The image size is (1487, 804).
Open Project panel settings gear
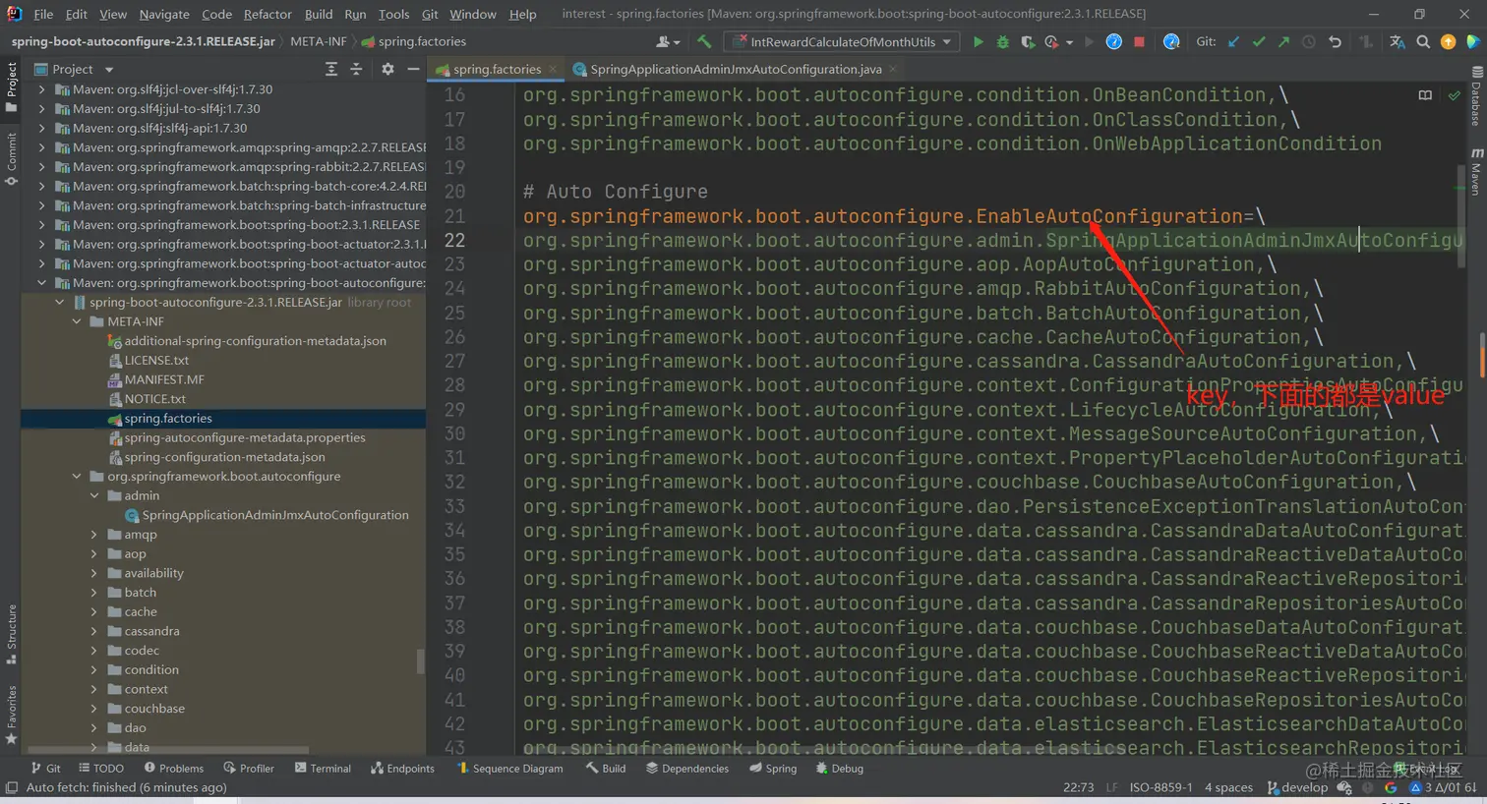pos(387,69)
